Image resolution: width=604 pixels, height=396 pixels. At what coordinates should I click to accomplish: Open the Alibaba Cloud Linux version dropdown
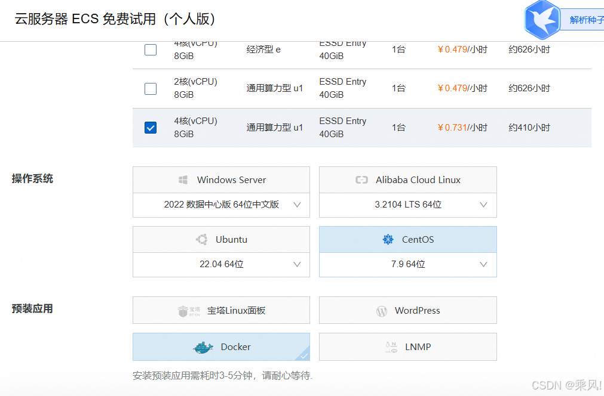tap(408, 205)
